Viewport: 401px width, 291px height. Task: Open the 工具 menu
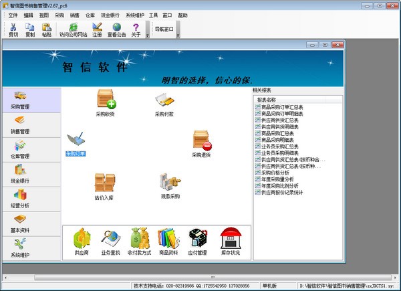point(154,15)
